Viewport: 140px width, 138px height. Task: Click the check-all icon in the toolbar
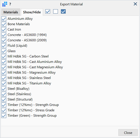(48, 11)
